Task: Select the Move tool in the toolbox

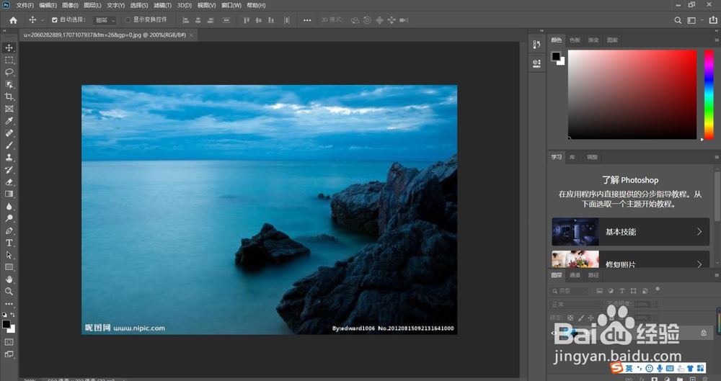Action: coord(9,48)
